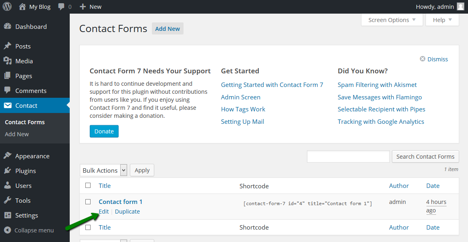
Task: Click the Posts pushpin icon
Action: [8, 46]
